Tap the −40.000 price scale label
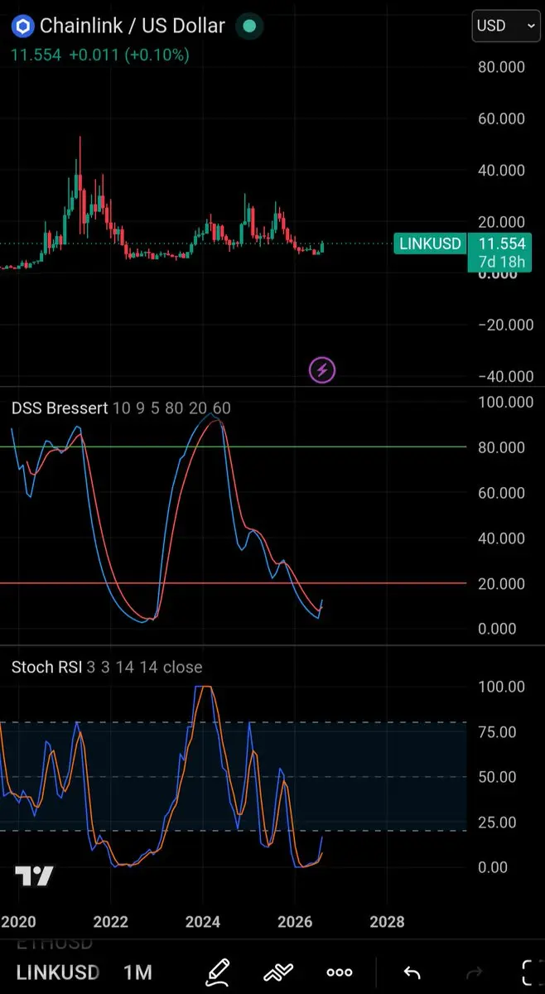 pos(505,376)
